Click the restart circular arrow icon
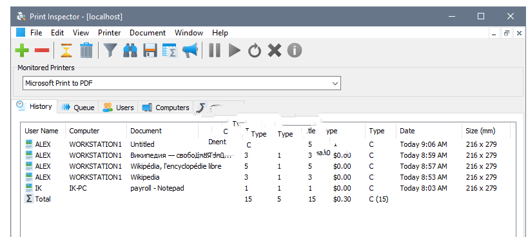This screenshot has height=237, width=528. [255, 51]
